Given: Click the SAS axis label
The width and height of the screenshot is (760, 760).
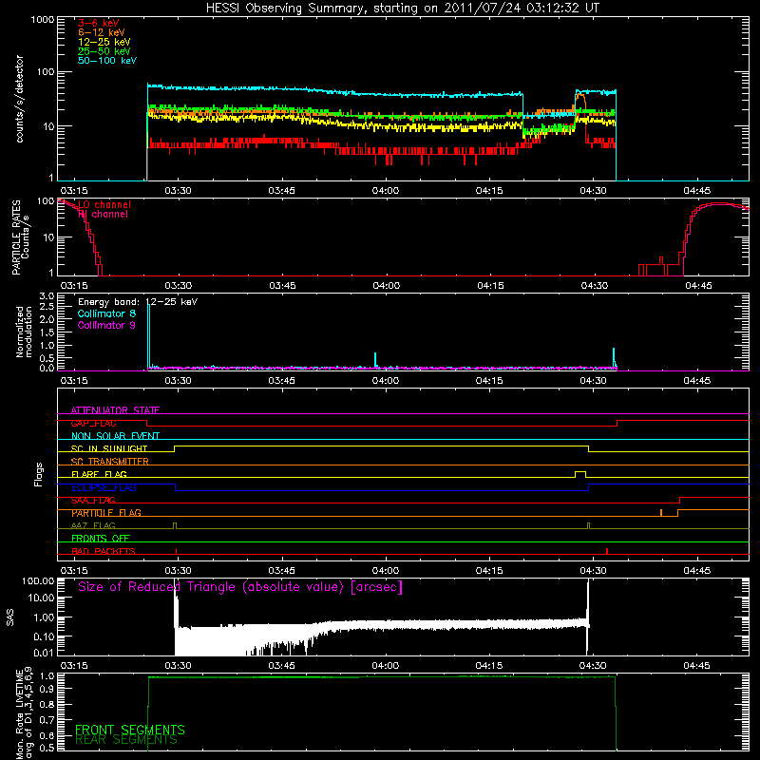Looking at the screenshot, I should [9, 617].
